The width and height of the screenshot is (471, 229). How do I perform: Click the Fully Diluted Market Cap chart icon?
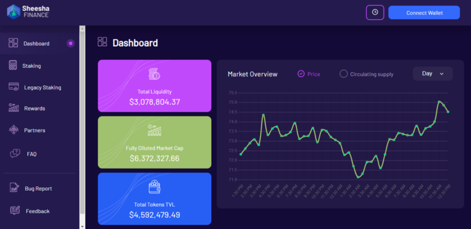pos(154,130)
